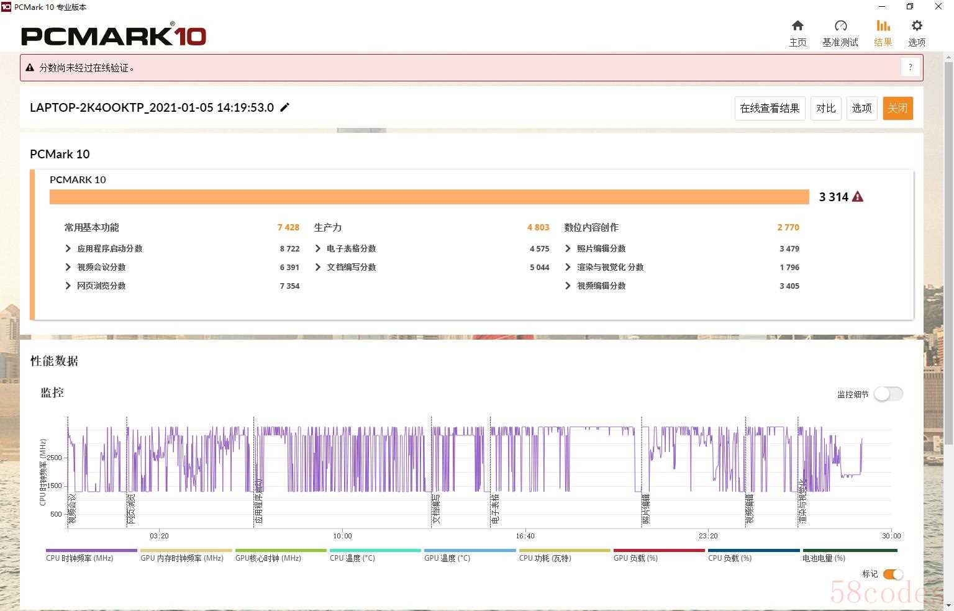Click the question mark help icon
The image size is (954, 611).
tap(911, 67)
